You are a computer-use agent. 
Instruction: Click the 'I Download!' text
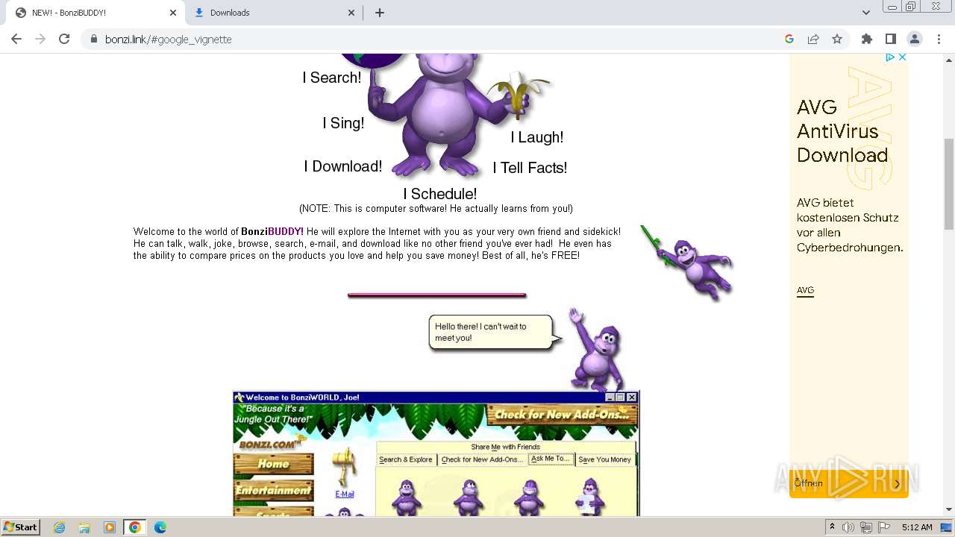pos(343,166)
